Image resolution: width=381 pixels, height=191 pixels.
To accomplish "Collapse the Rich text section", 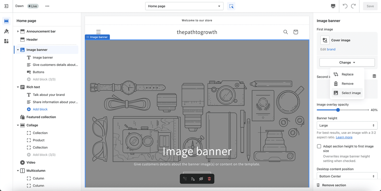I will pos(18,87).
